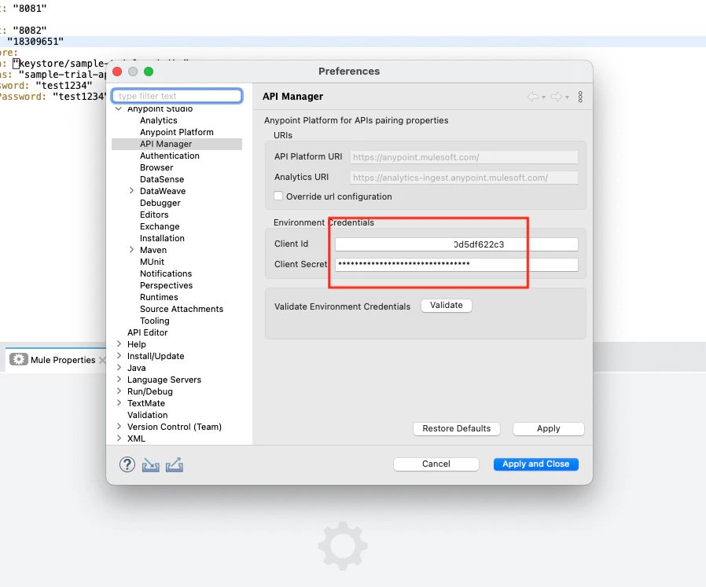Select API Manager in the tree

(x=166, y=144)
